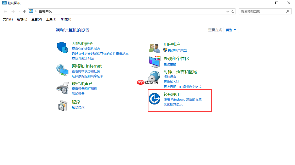Click the 卸载程序 link
The height and width of the screenshot is (165, 295).
coord(78,108)
